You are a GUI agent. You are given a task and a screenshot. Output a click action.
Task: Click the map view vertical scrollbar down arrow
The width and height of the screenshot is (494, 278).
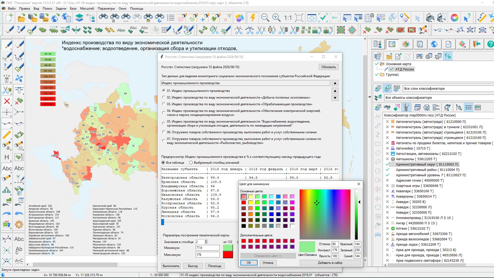coord(365,260)
